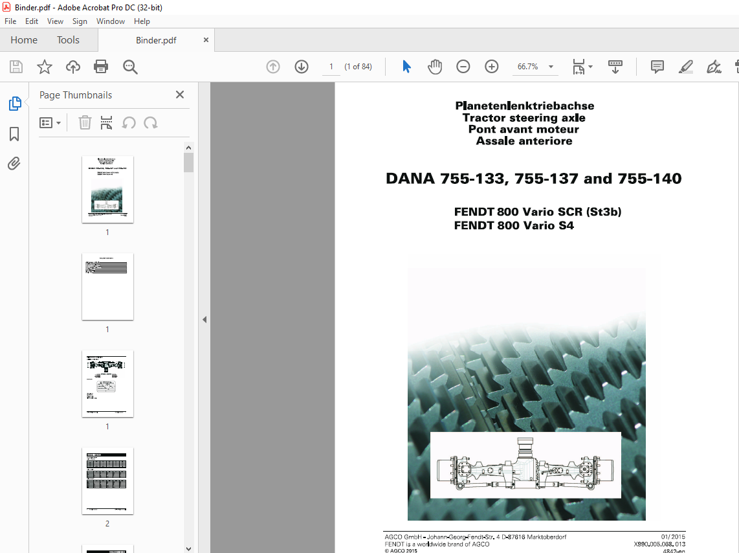Viewport: 739px width, 553px height.
Task: Select the Highlight text pen tool
Action: [686, 67]
